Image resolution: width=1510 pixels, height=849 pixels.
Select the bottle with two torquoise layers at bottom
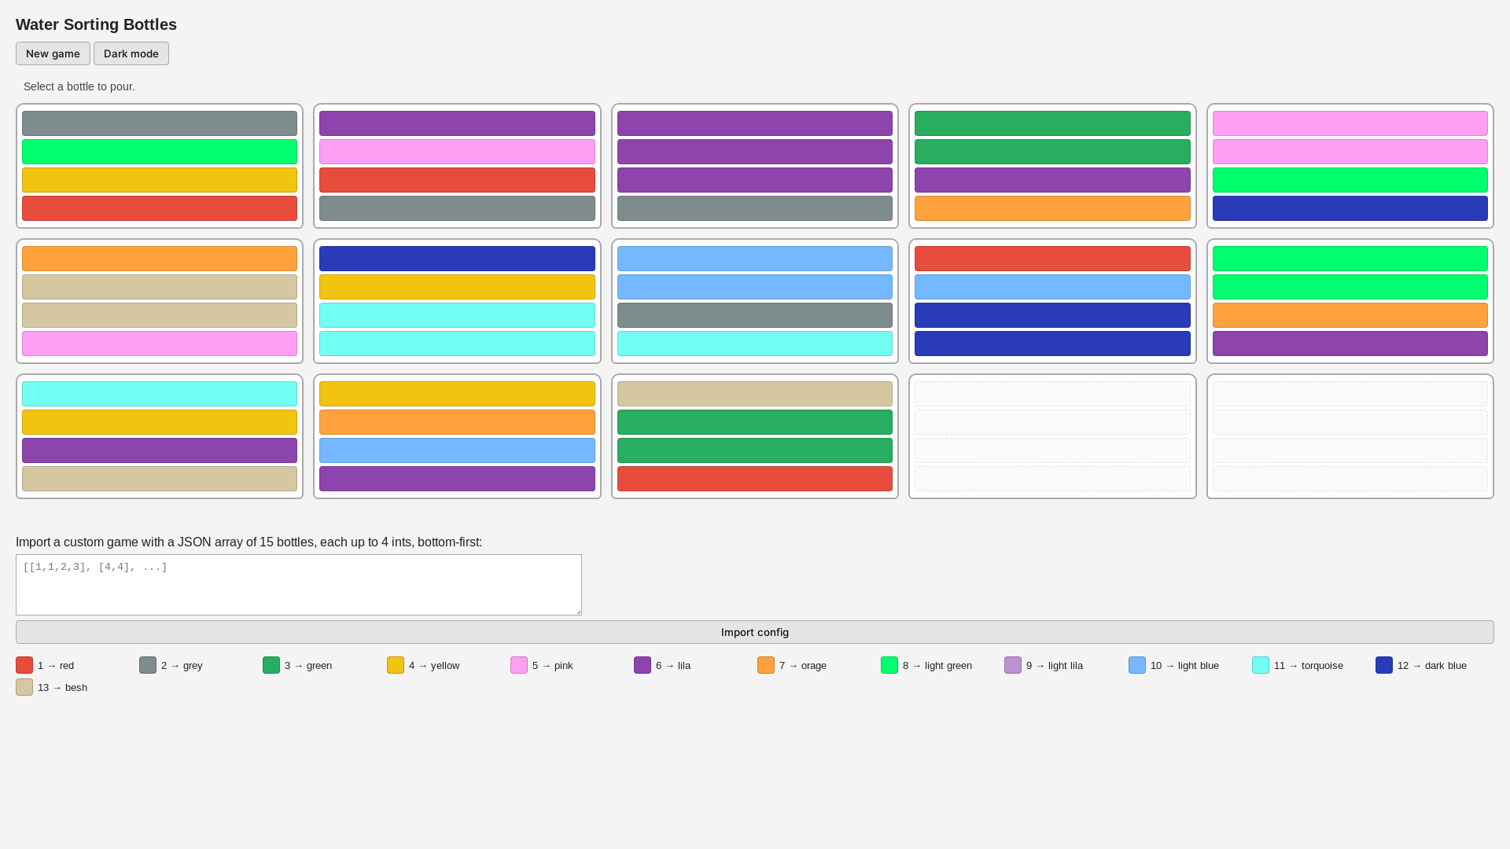[457, 301]
